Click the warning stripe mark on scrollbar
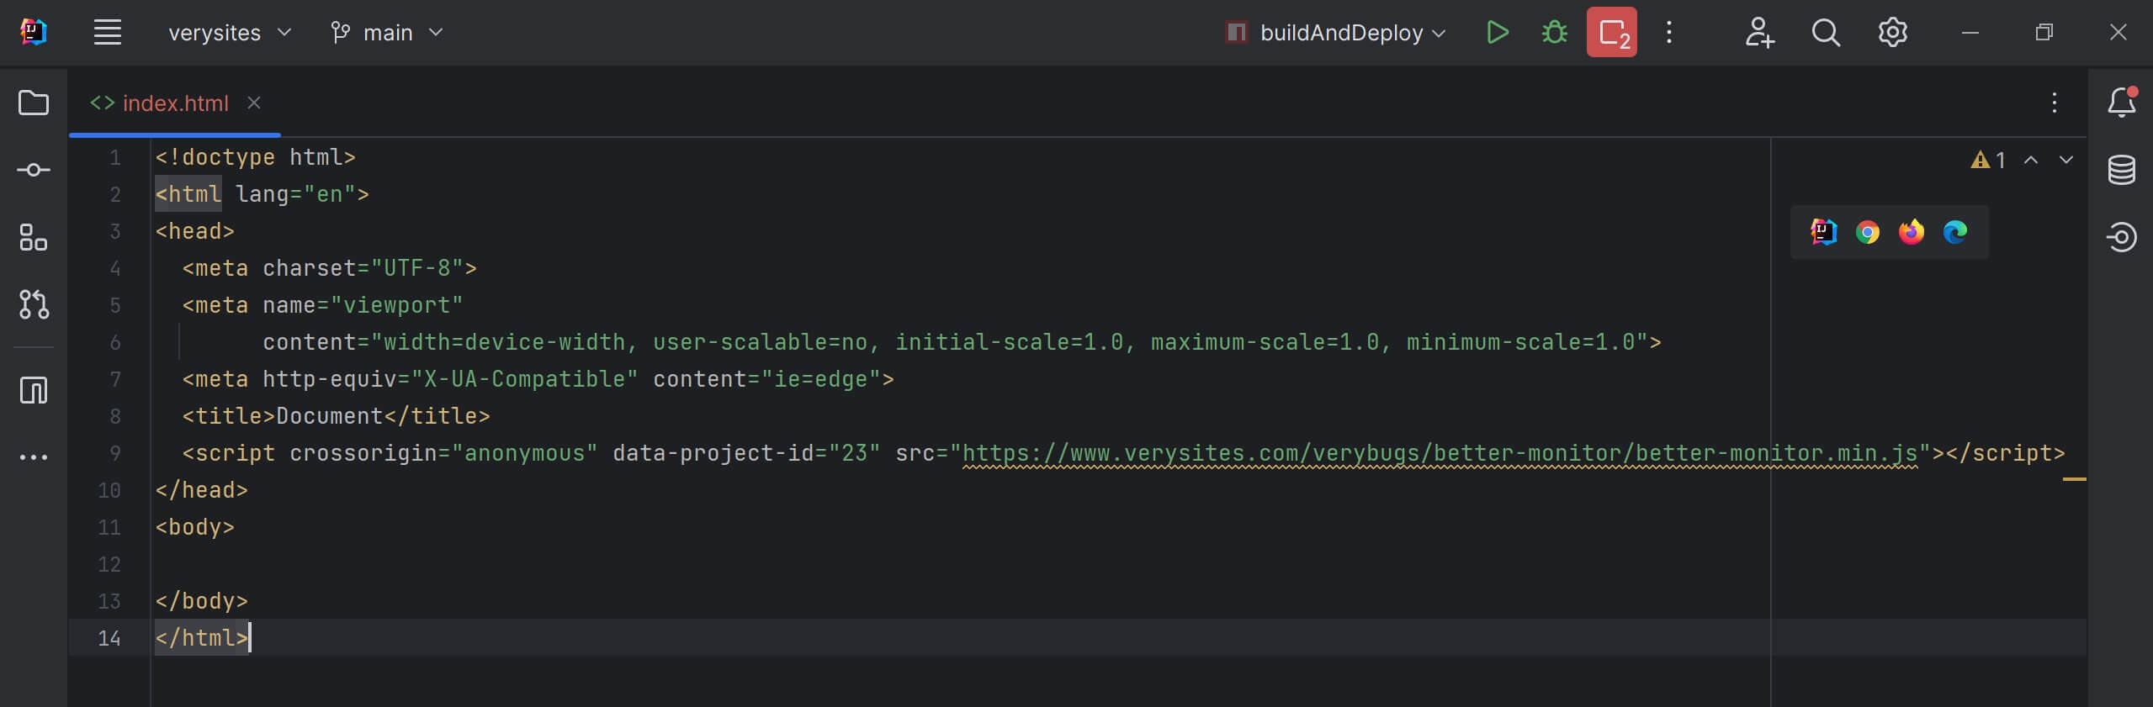The width and height of the screenshot is (2153, 707). (x=2075, y=479)
